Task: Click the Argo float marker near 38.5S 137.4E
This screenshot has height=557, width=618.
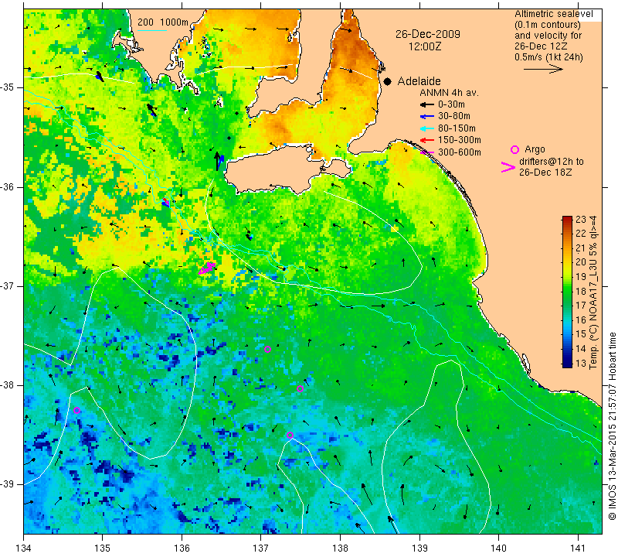Action: [x=290, y=435]
